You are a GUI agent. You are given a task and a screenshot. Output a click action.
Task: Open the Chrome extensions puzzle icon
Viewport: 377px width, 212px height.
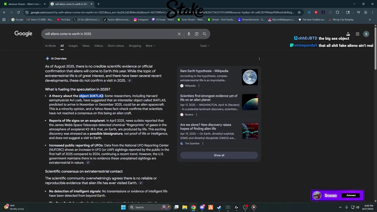tap(338, 12)
